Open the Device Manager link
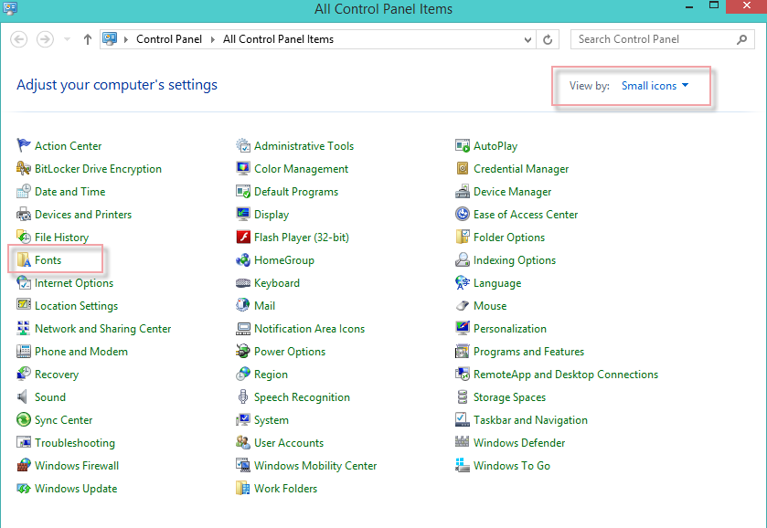The image size is (767, 528). 512,192
